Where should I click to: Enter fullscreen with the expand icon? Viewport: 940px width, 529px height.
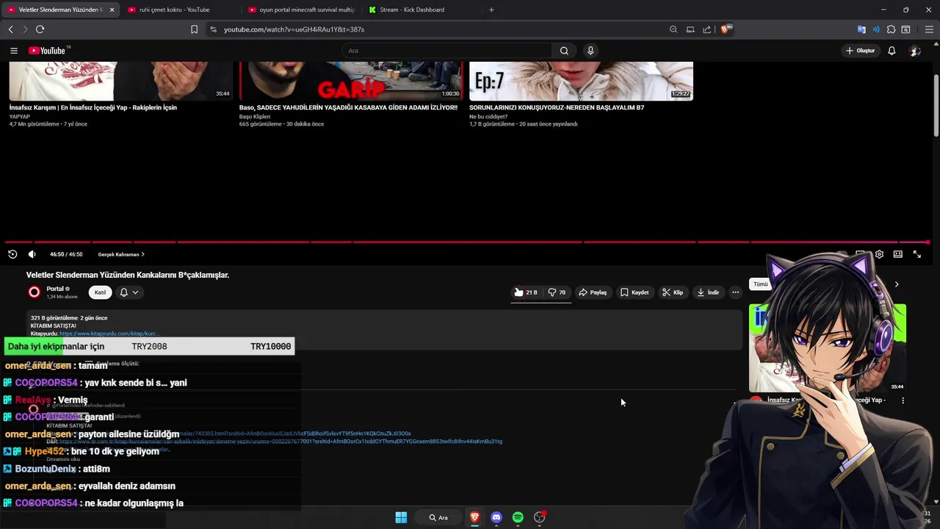(x=917, y=254)
